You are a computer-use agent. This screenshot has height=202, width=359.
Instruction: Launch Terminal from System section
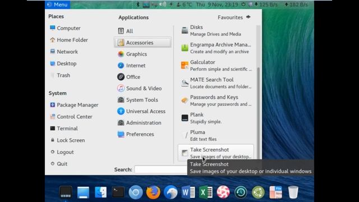pos(63,128)
